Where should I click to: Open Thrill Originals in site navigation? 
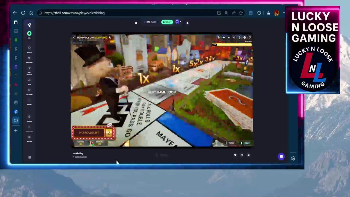click(x=29, y=71)
